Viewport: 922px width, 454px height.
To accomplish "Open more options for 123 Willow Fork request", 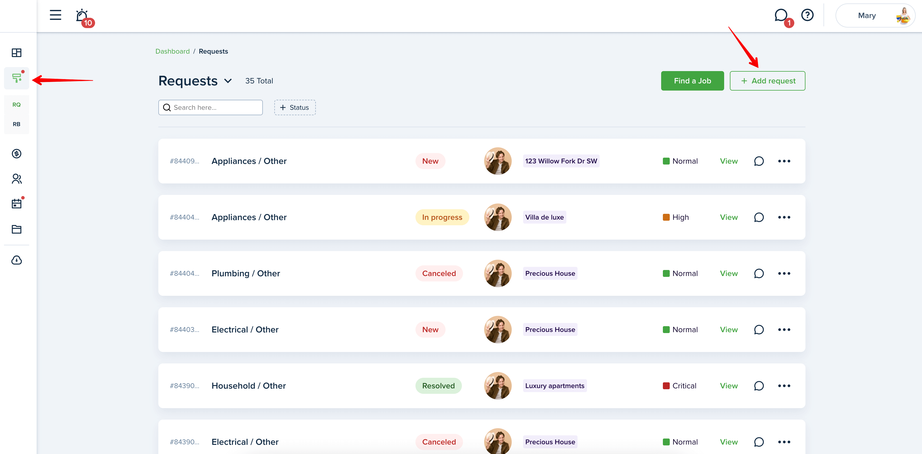I will 784,161.
